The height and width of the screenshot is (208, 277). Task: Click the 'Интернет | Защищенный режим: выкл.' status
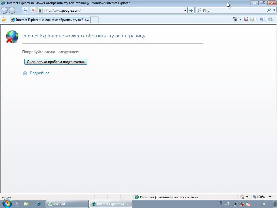169,197
